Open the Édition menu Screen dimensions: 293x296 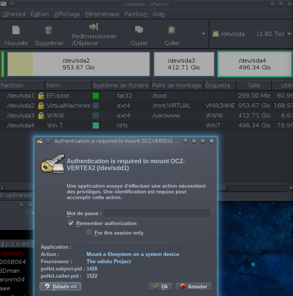tap(40, 14)
